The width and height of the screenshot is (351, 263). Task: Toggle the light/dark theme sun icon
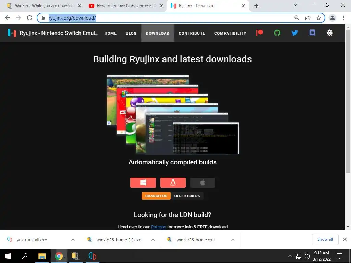coord(330,33)
